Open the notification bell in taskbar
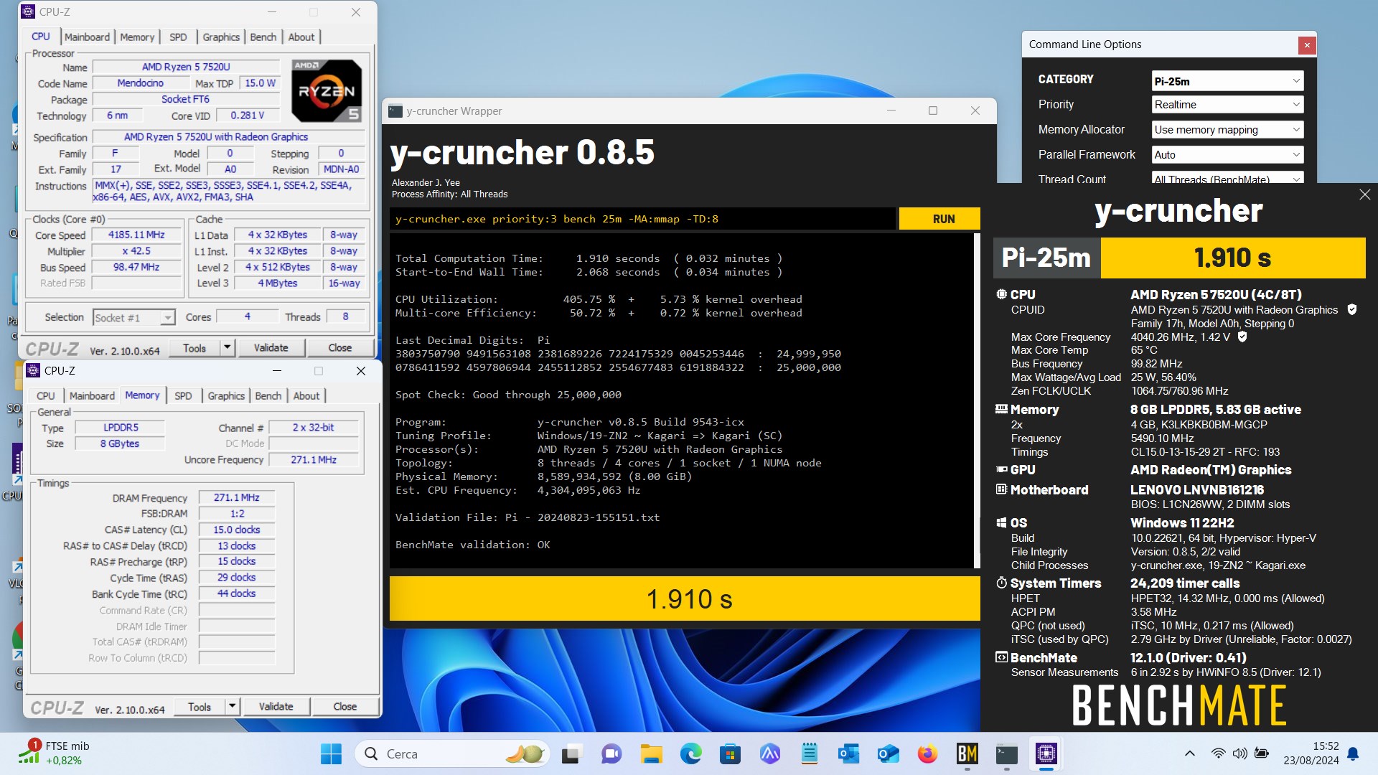The height and width of the screenshot is (775, 1378). (x=1353, y=753)
